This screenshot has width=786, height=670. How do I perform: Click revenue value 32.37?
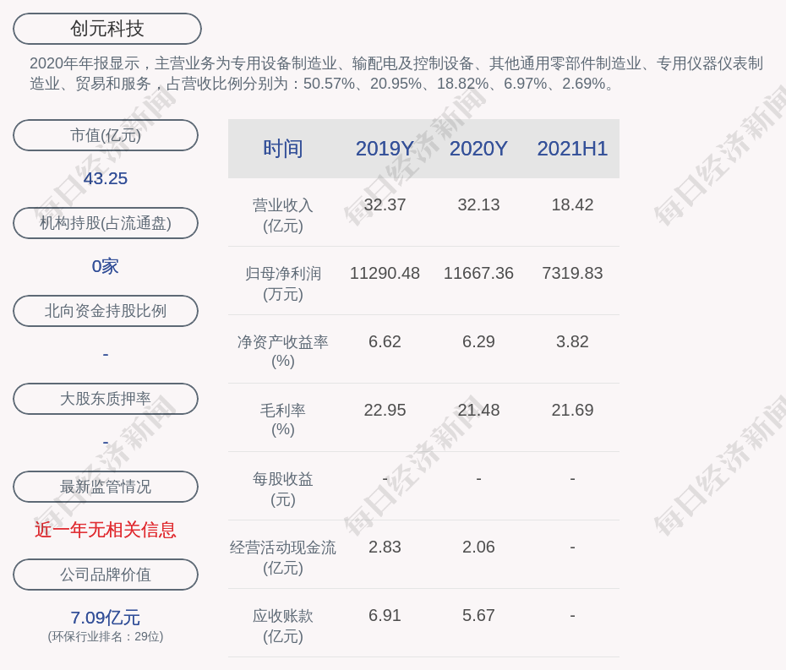[385, 204]
